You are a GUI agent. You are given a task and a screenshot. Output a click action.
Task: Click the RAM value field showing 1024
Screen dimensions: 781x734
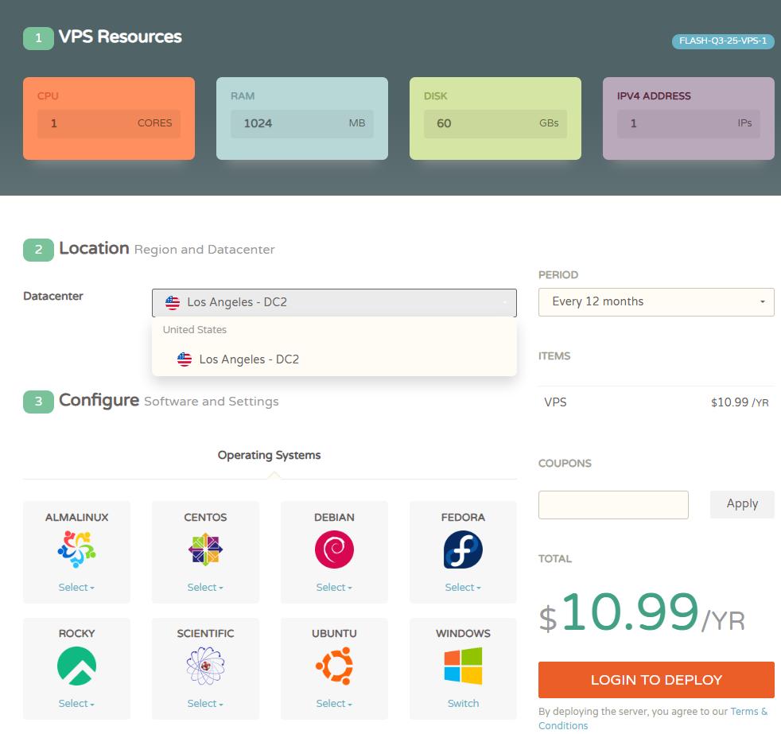tap(301, 123)
